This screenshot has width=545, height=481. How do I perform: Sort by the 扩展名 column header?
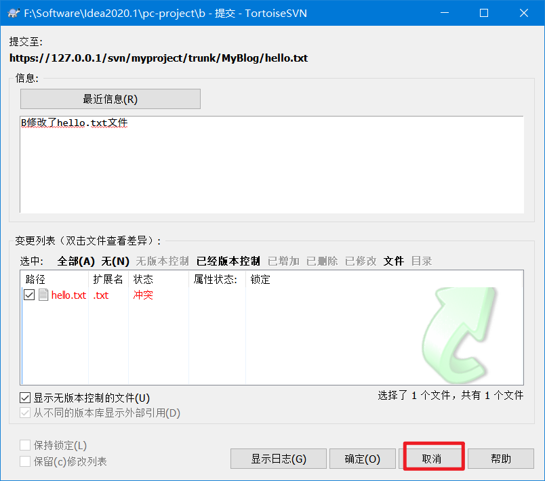pyautogui.click(x=108, y=279)
